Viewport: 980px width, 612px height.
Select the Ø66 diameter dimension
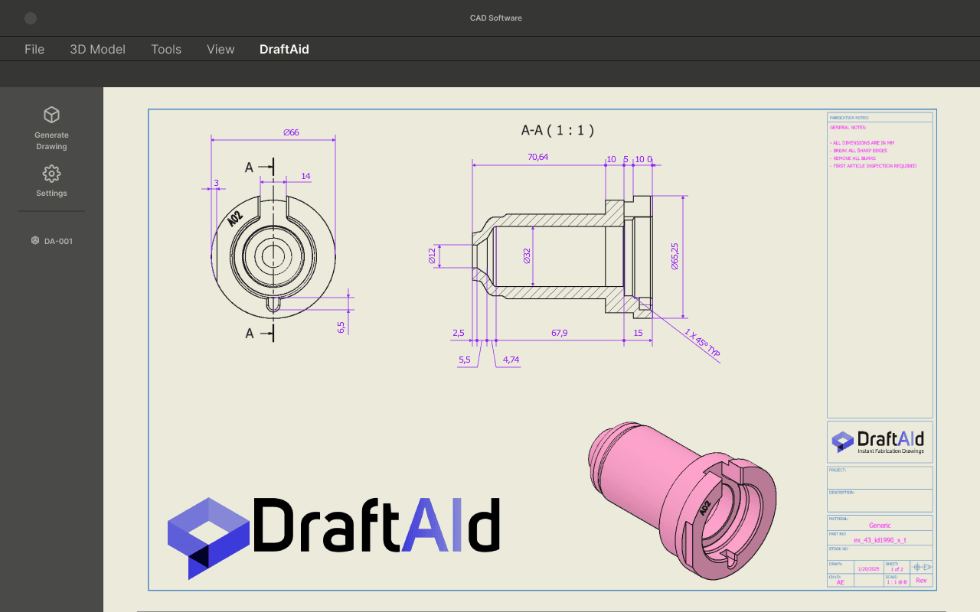click(x=291, y=132)
